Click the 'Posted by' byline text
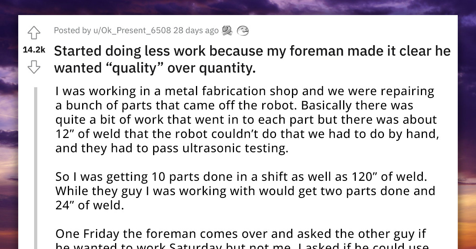 (71, 30)
